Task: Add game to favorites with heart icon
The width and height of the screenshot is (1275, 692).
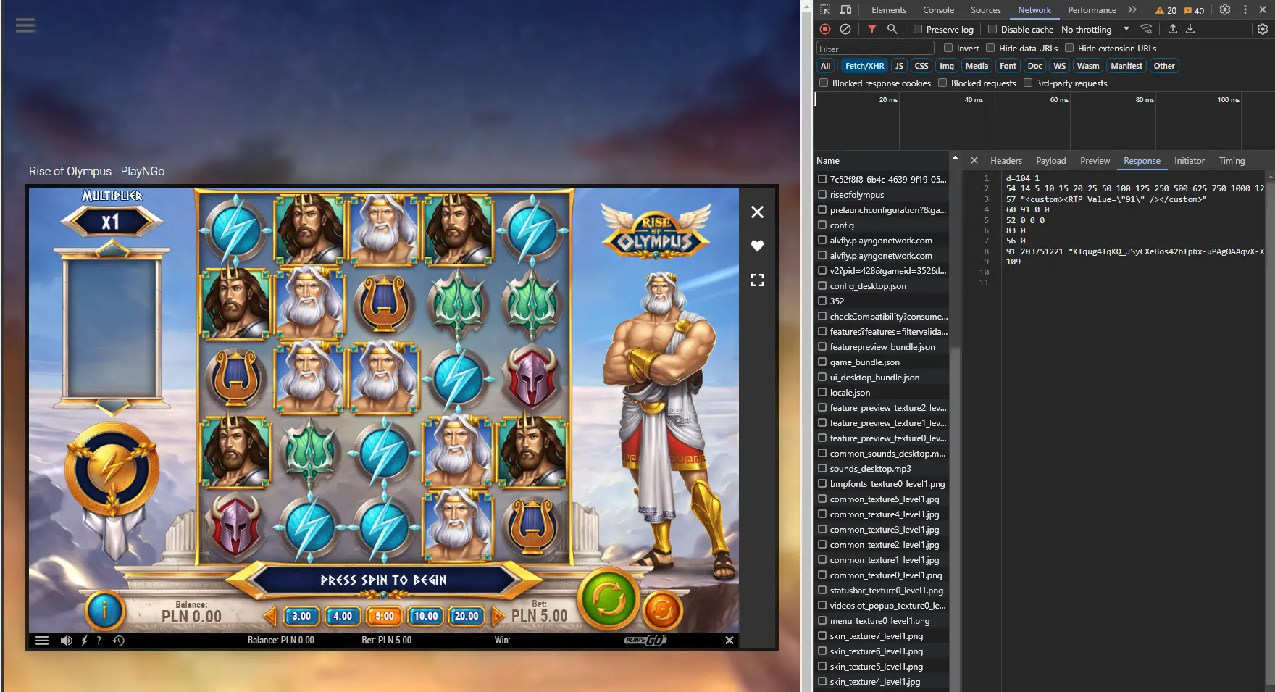Action: [757, 246]
